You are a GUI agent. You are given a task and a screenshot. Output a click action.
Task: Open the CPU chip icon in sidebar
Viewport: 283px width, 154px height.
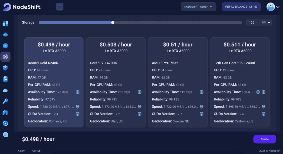coord(5,46)
